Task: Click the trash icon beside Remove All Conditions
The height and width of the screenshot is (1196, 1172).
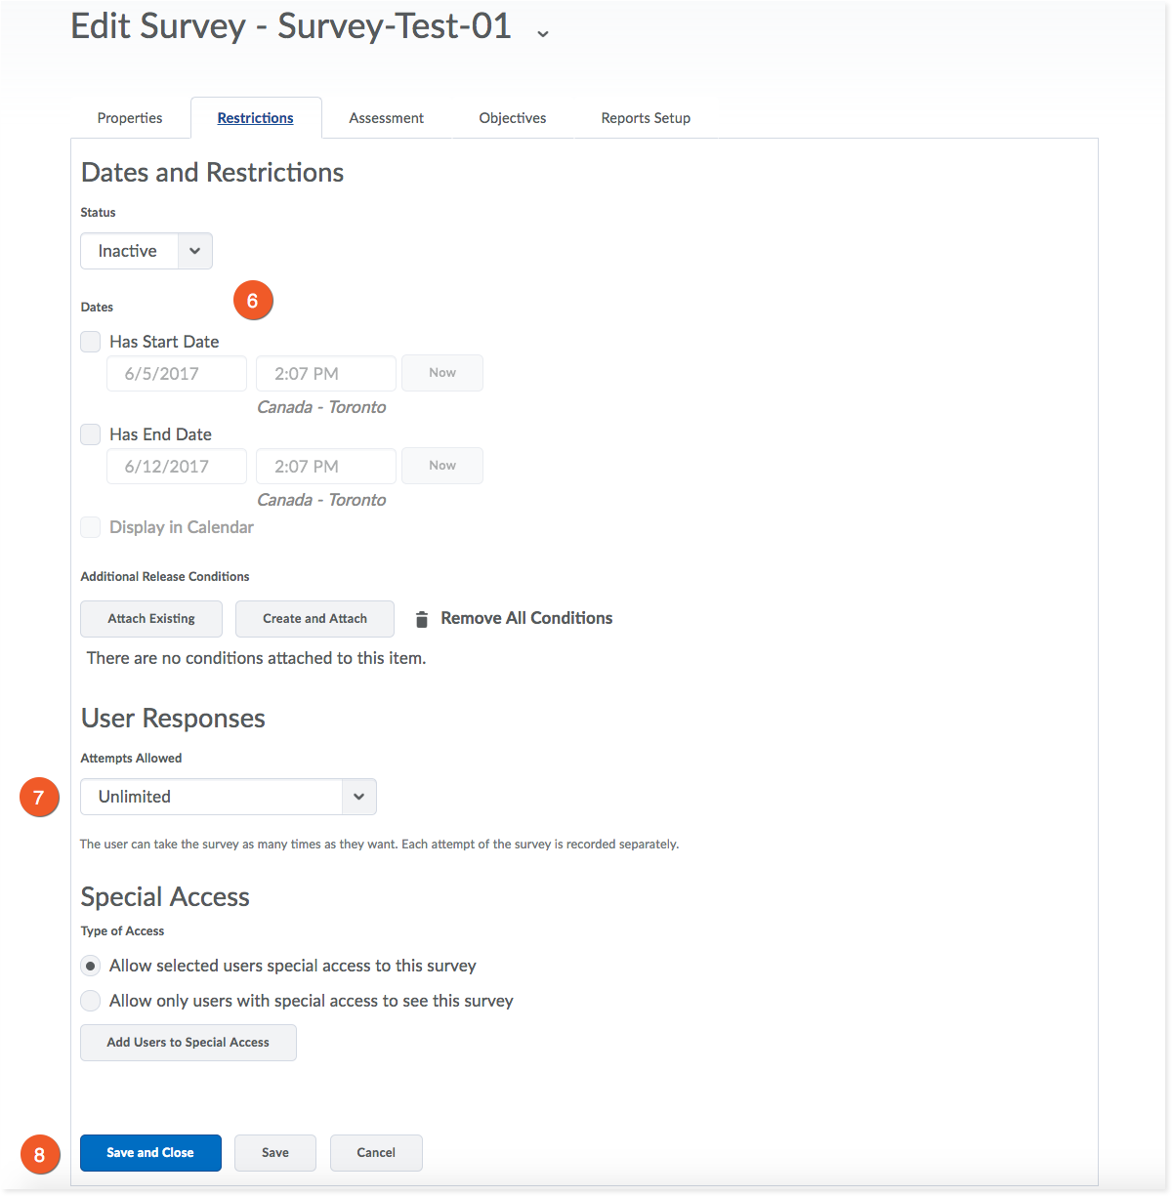Action: coord(422,619)
